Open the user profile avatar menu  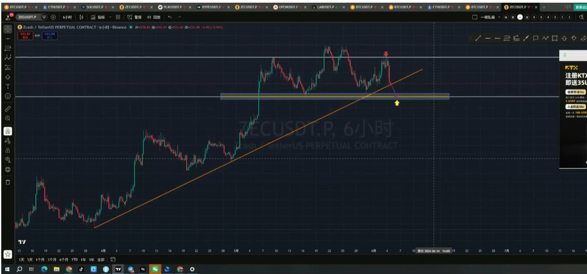7,17
